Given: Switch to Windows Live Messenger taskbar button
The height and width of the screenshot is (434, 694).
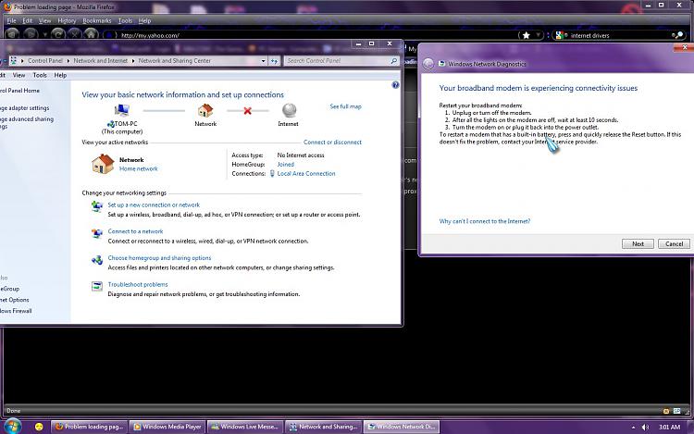Looking at the screenshot, I should pyautogui.click(x=245, y=427).
